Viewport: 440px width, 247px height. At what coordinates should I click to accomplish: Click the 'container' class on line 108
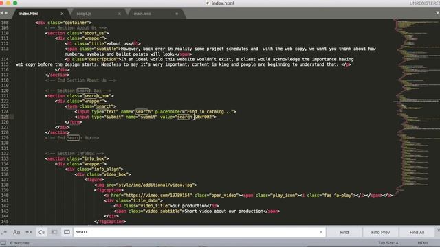click(76, 23)
